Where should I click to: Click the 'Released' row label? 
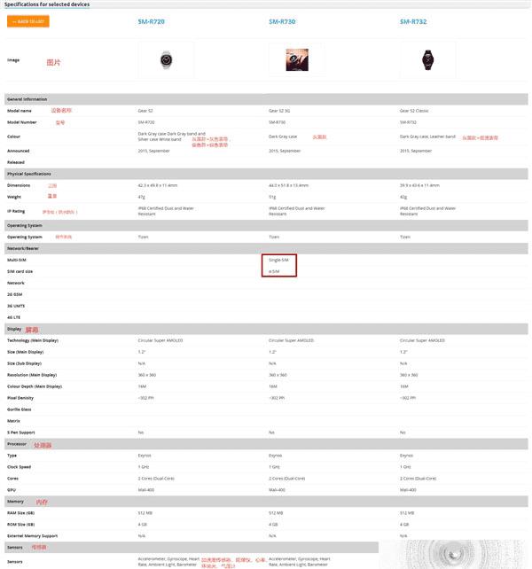click(x=16, y=162)
